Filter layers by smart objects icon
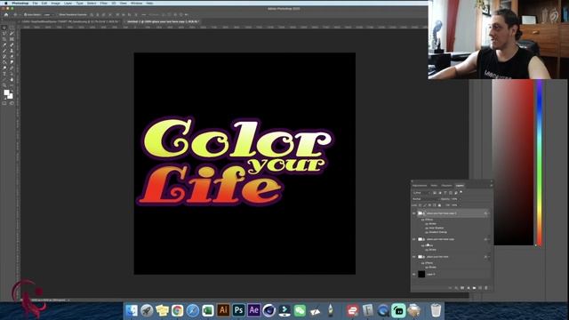 (x=456, y=193)
